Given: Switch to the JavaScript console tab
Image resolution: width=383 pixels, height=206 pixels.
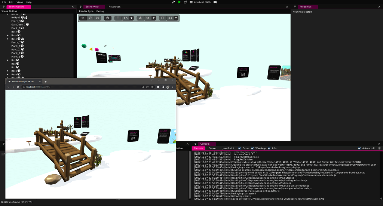Looking at the screenshot, I should pos(228,148).
